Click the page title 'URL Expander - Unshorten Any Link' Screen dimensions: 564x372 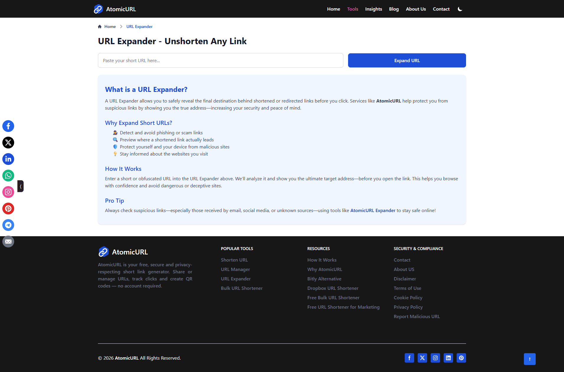172,41
